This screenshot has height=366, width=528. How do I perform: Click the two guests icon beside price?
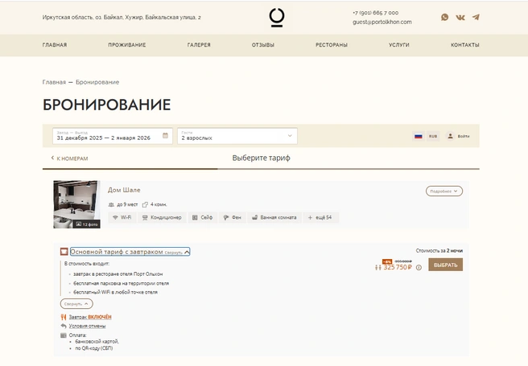378,267
